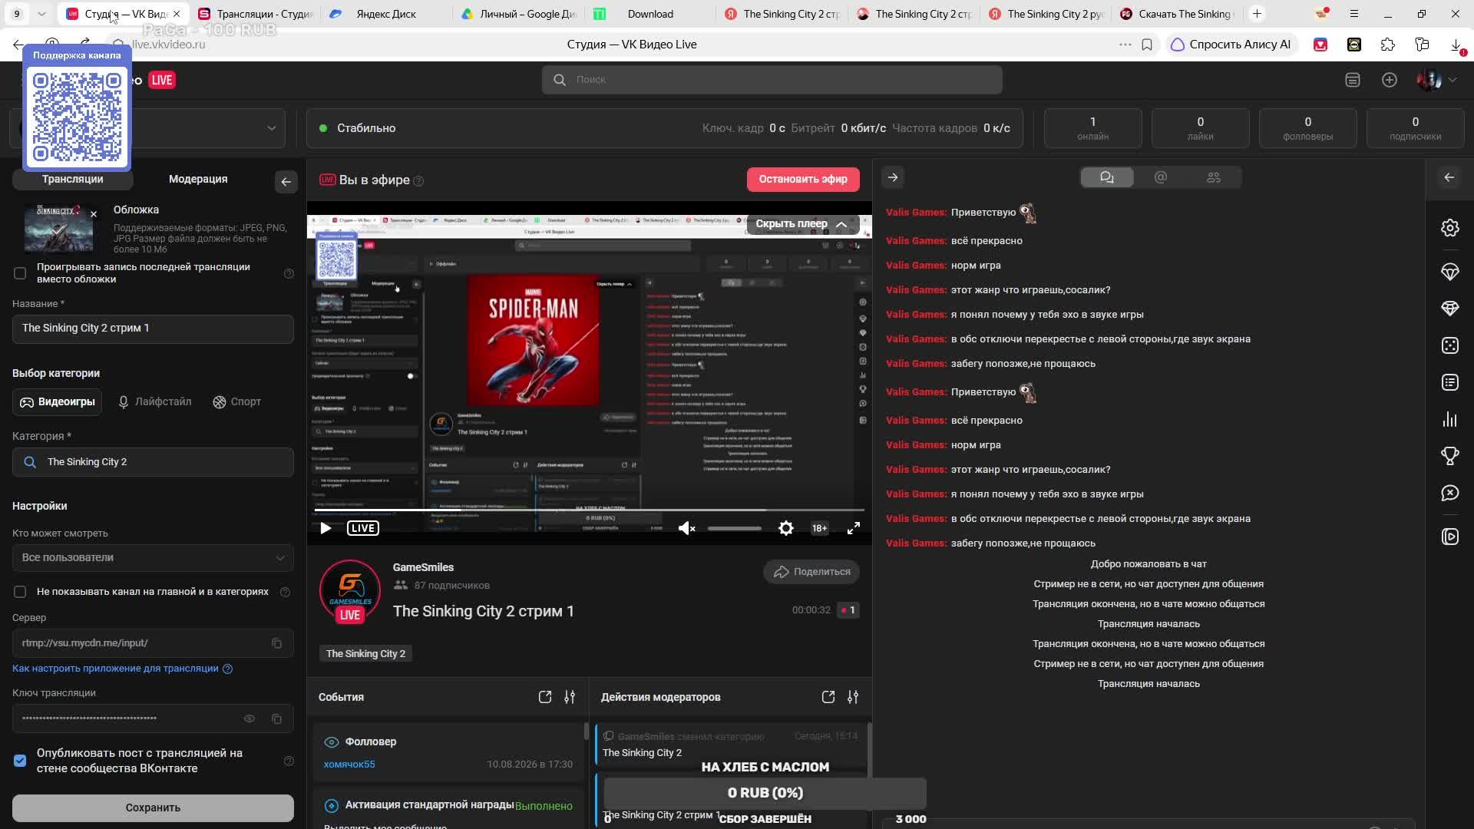This screenshot has width=1474, height=829.
Task: Open Events panel filter settings
Action: click(569, 697)
